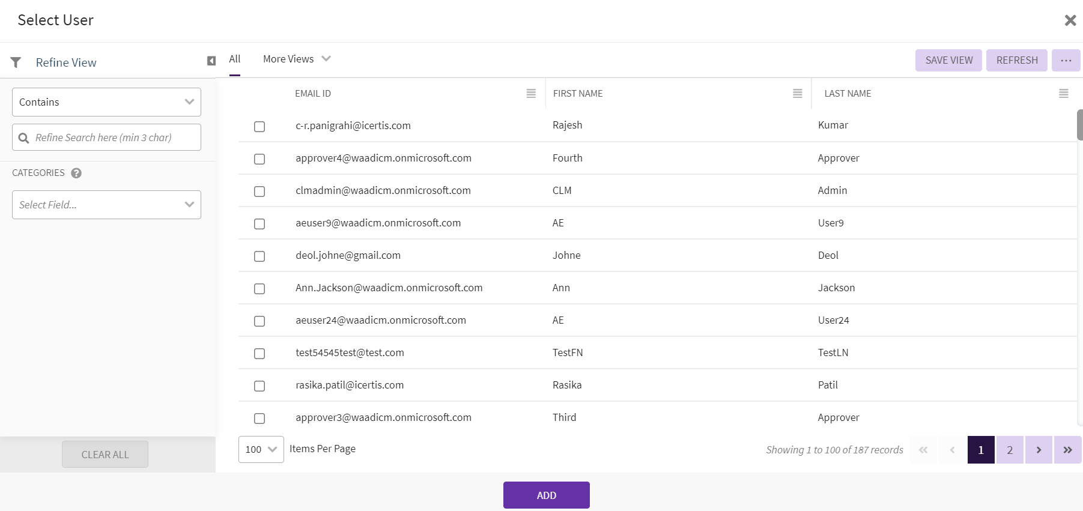The width and height of the screenshot is (1083, 511).
Task: Open the More Views menu
Action: [297, 59]
